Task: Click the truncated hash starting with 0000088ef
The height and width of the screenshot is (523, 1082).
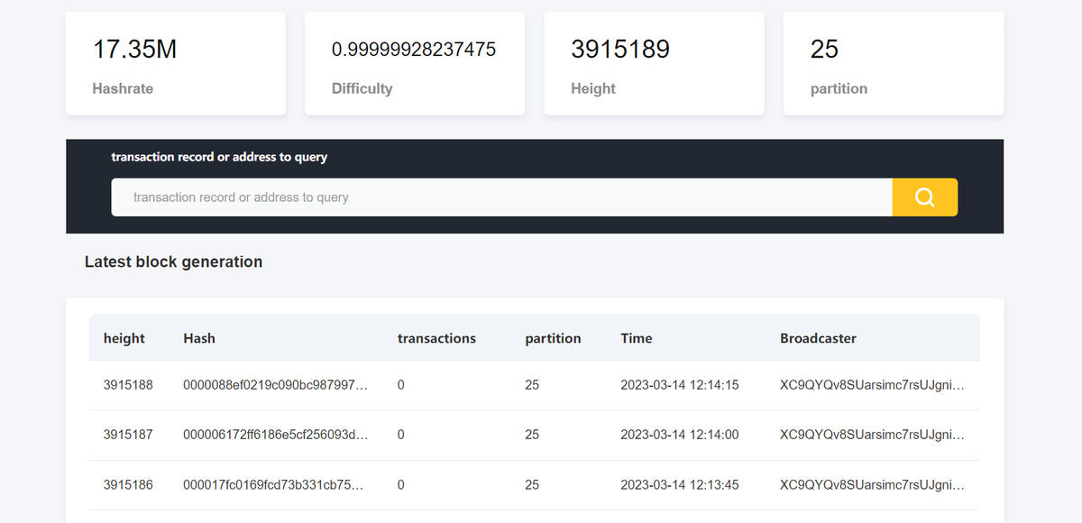Action: pos(275,384)
